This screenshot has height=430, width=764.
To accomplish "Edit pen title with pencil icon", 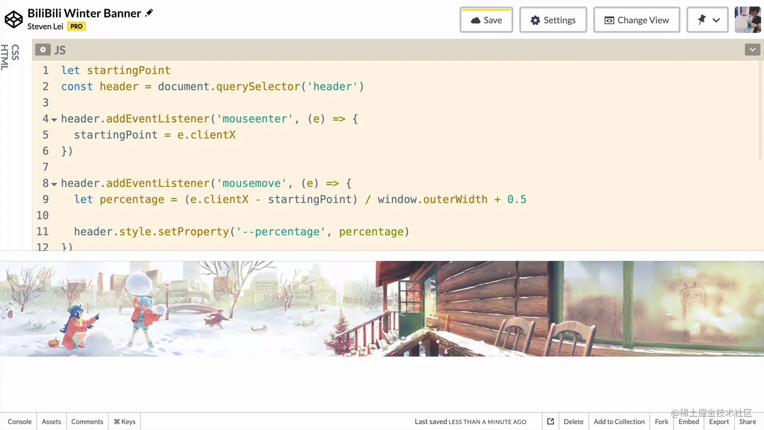I will [x=149, y=13].
